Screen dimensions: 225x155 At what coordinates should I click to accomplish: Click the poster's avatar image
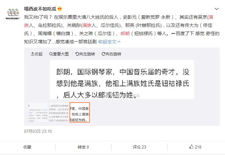click(x=13, y=14)
